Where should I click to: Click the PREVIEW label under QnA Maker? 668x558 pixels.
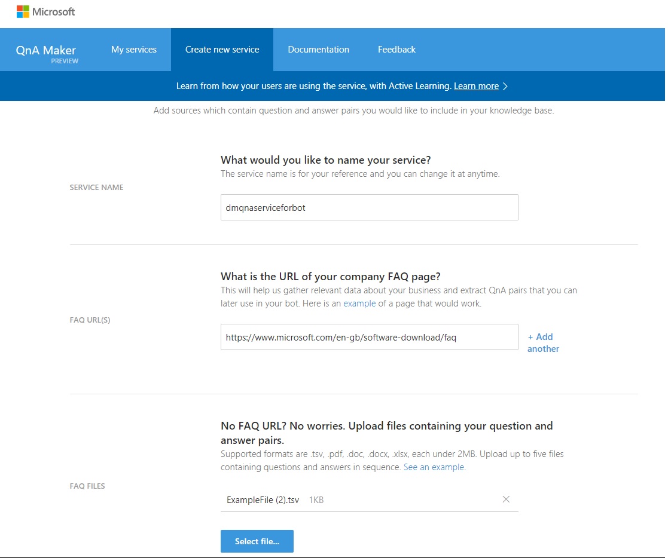[x=65, y=61]
